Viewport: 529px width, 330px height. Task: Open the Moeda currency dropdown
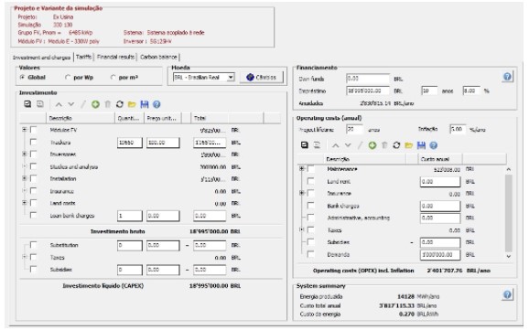point(231,78)
